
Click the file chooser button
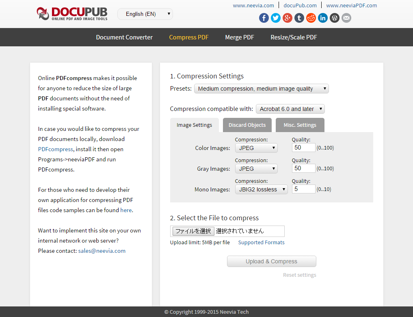tap(193, 231)
